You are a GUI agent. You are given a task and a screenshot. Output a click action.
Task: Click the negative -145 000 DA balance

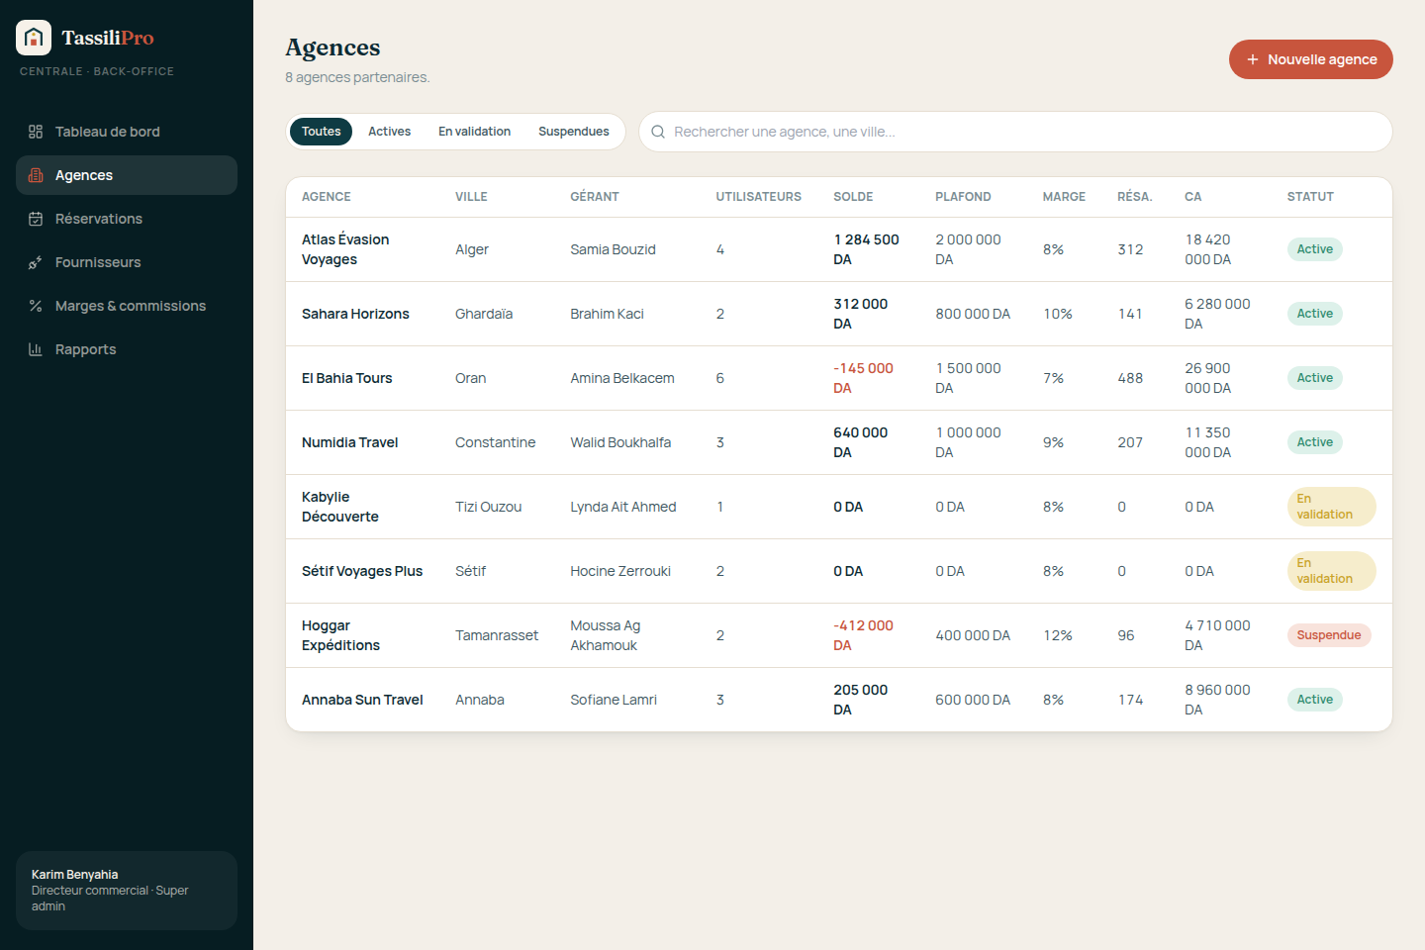click(864, 378)
